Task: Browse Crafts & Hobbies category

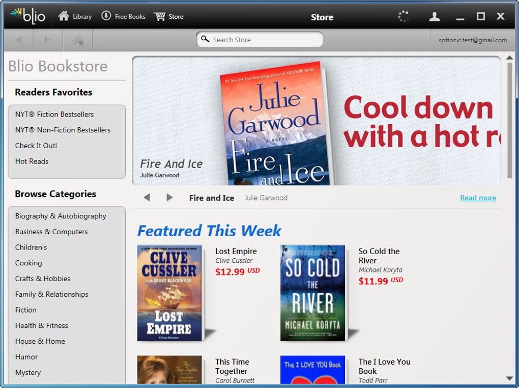Action: [43, 279]
